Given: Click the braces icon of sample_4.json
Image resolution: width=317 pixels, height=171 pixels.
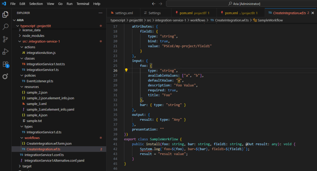Looking at the screenshot, I should pyautogui.click(x=24, y=115).
